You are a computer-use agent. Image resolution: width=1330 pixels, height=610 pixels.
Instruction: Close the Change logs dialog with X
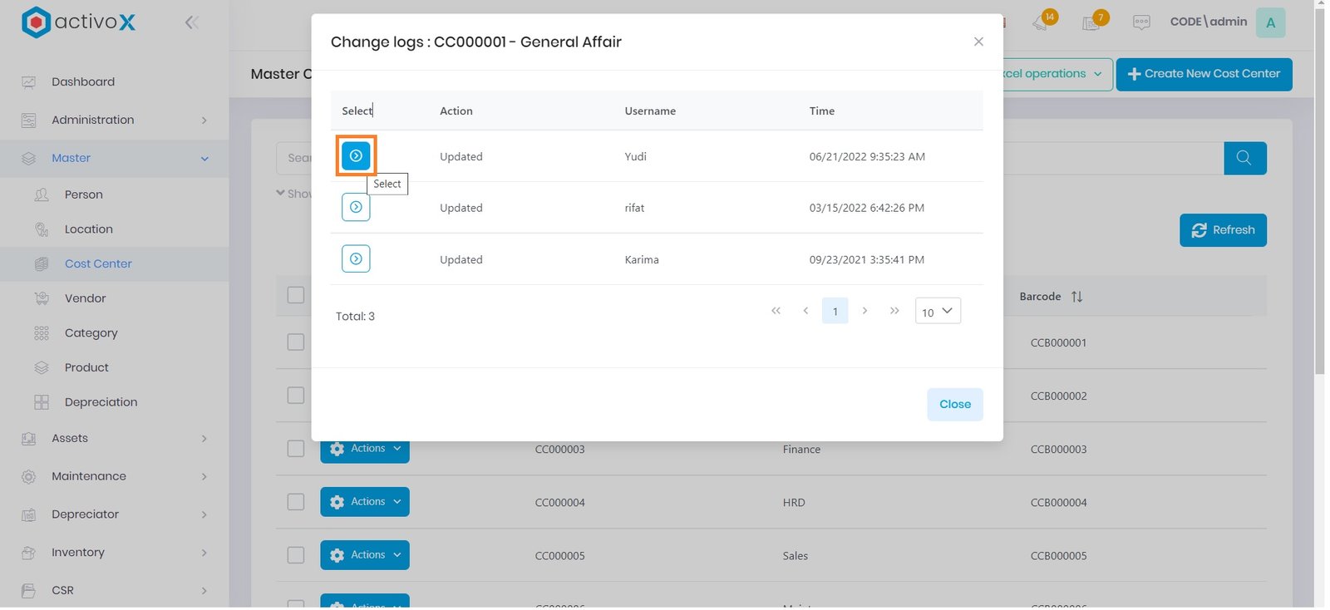[978, 42]
